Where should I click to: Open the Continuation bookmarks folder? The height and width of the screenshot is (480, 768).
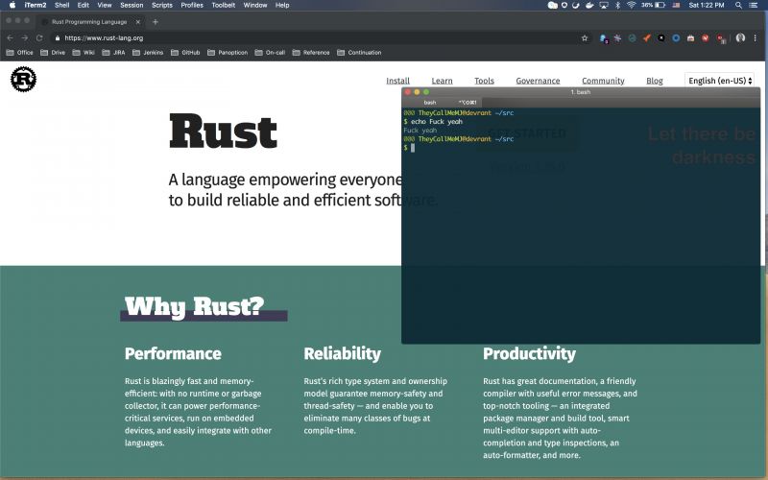(359, 53)
